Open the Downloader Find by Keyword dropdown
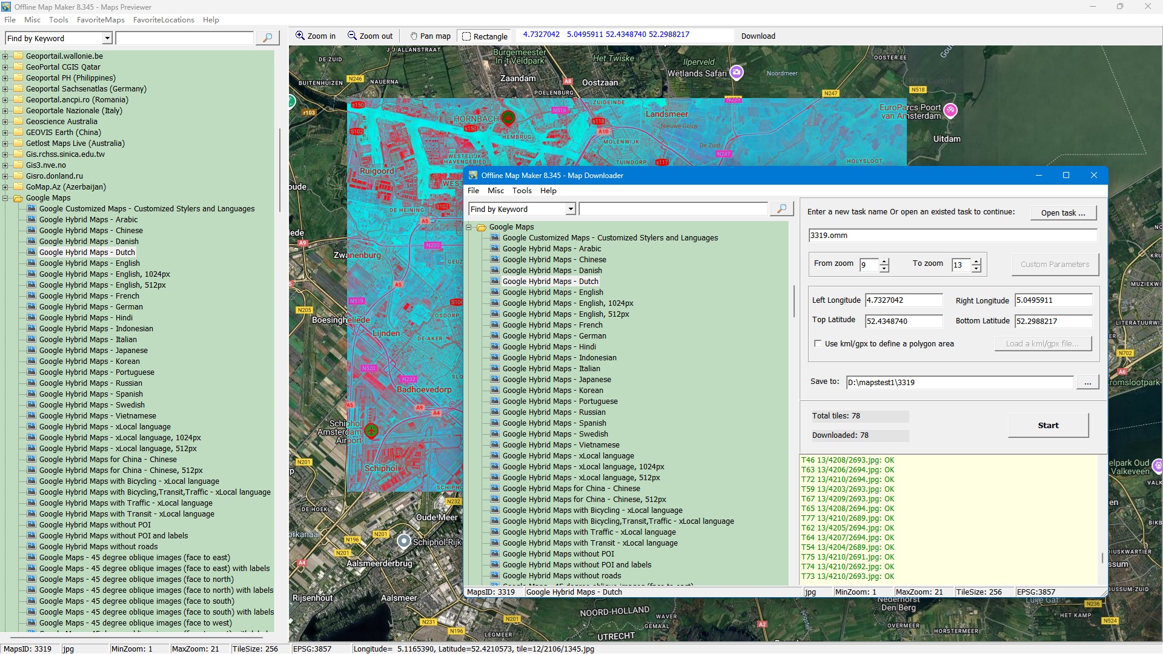 (x=570, y=210)
